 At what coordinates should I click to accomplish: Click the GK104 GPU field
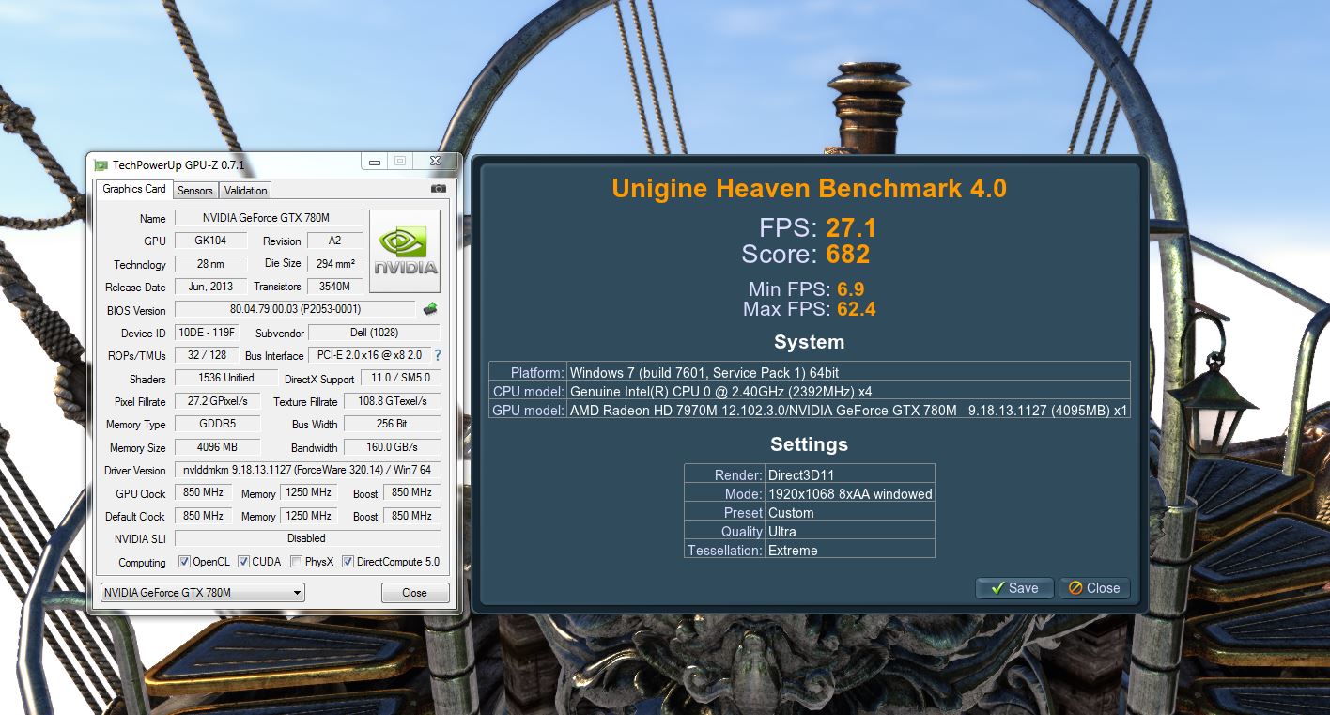(x=210, y=241)
